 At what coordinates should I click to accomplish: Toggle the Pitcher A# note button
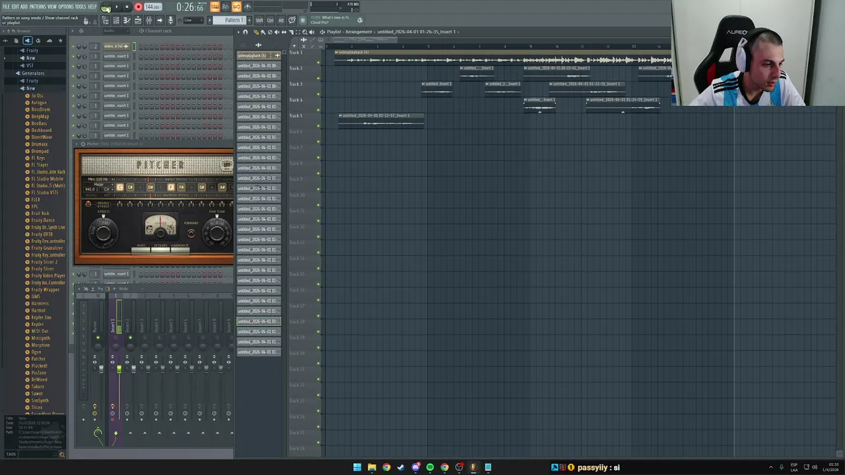coord(222,187)
